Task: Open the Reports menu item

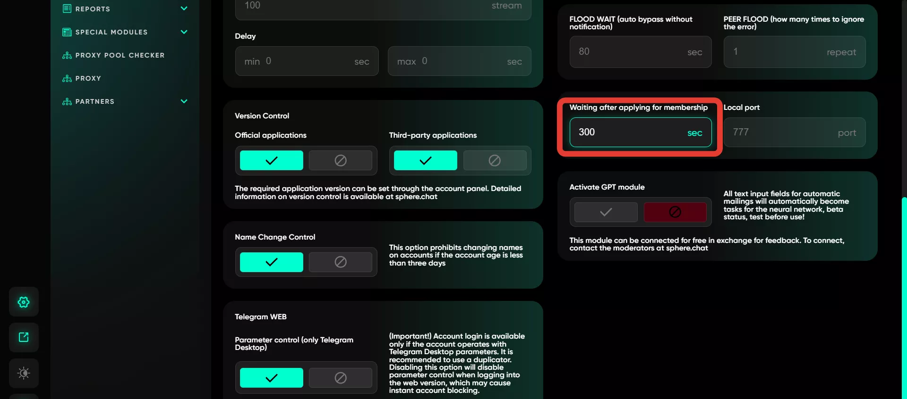Action: (93, 9)
